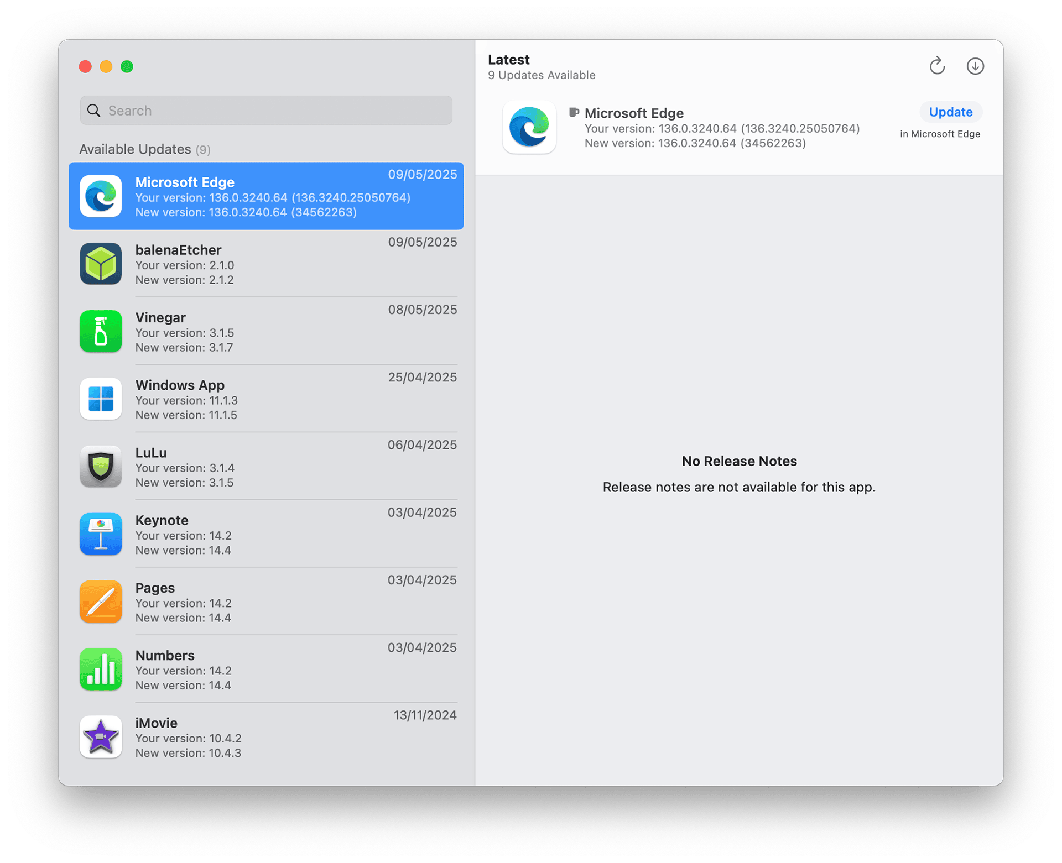Click the small tag icon beside Microsoft Edge title
This screenshot has width=1062, height=863.
tap(574, 113)
